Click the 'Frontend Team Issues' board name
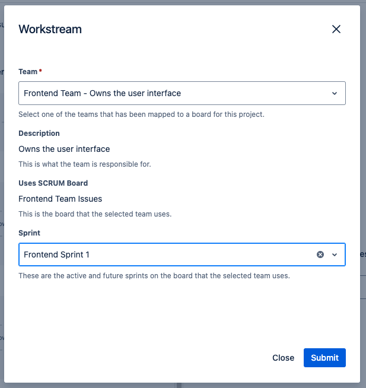 [x=60, y=199]
